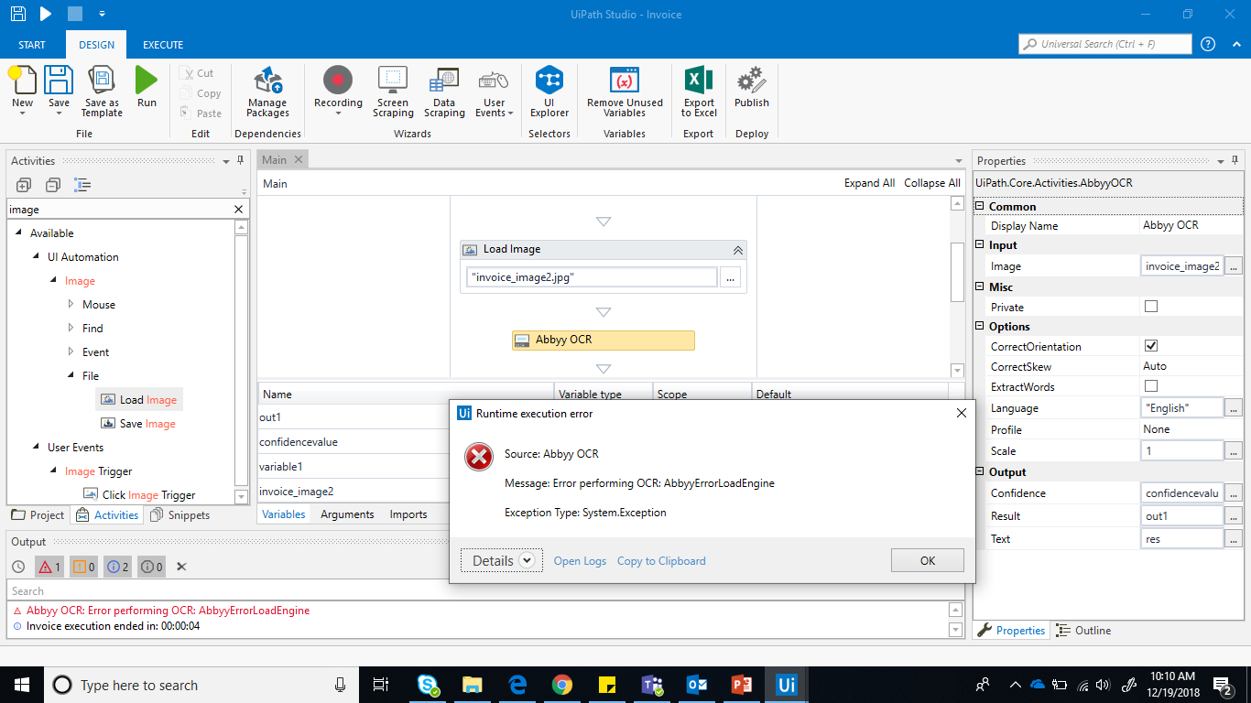The image size is (1251, 703).
Task: Toggle the warning filter in Output
Action: tap(83, 567)
